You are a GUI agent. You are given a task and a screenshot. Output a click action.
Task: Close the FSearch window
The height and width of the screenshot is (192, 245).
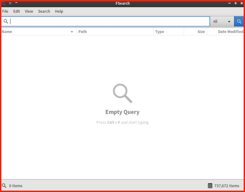coord(242,3)
